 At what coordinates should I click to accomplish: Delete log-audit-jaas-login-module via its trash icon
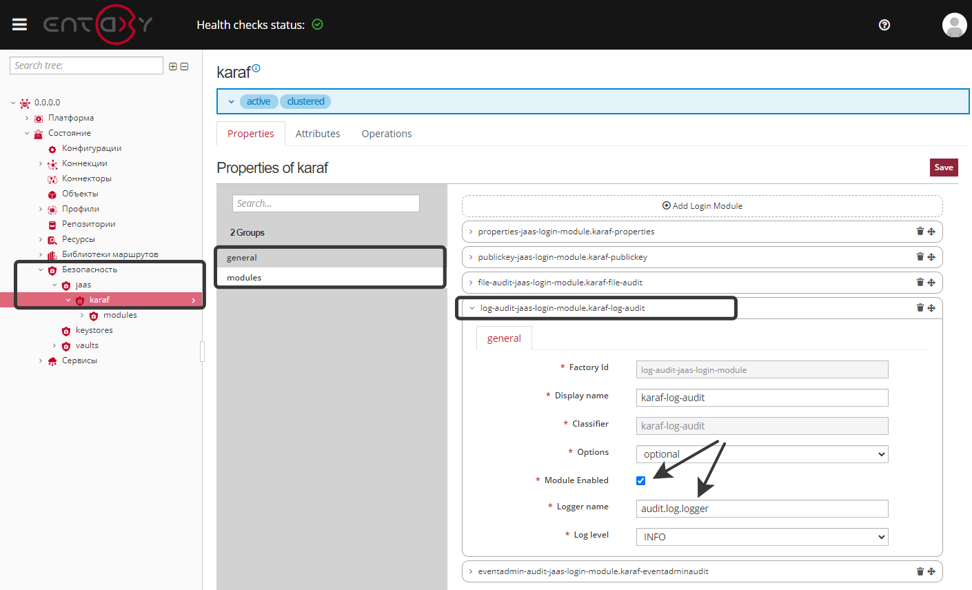coord(920,307)
